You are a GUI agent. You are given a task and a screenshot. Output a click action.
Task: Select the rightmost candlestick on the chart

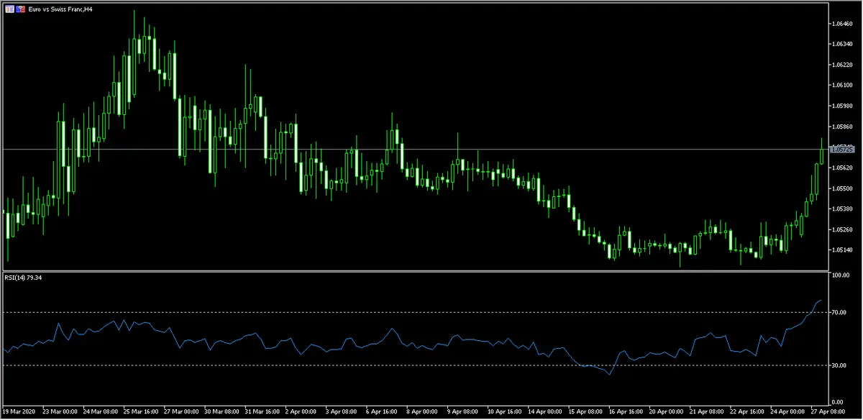click(x=821, y=152)
